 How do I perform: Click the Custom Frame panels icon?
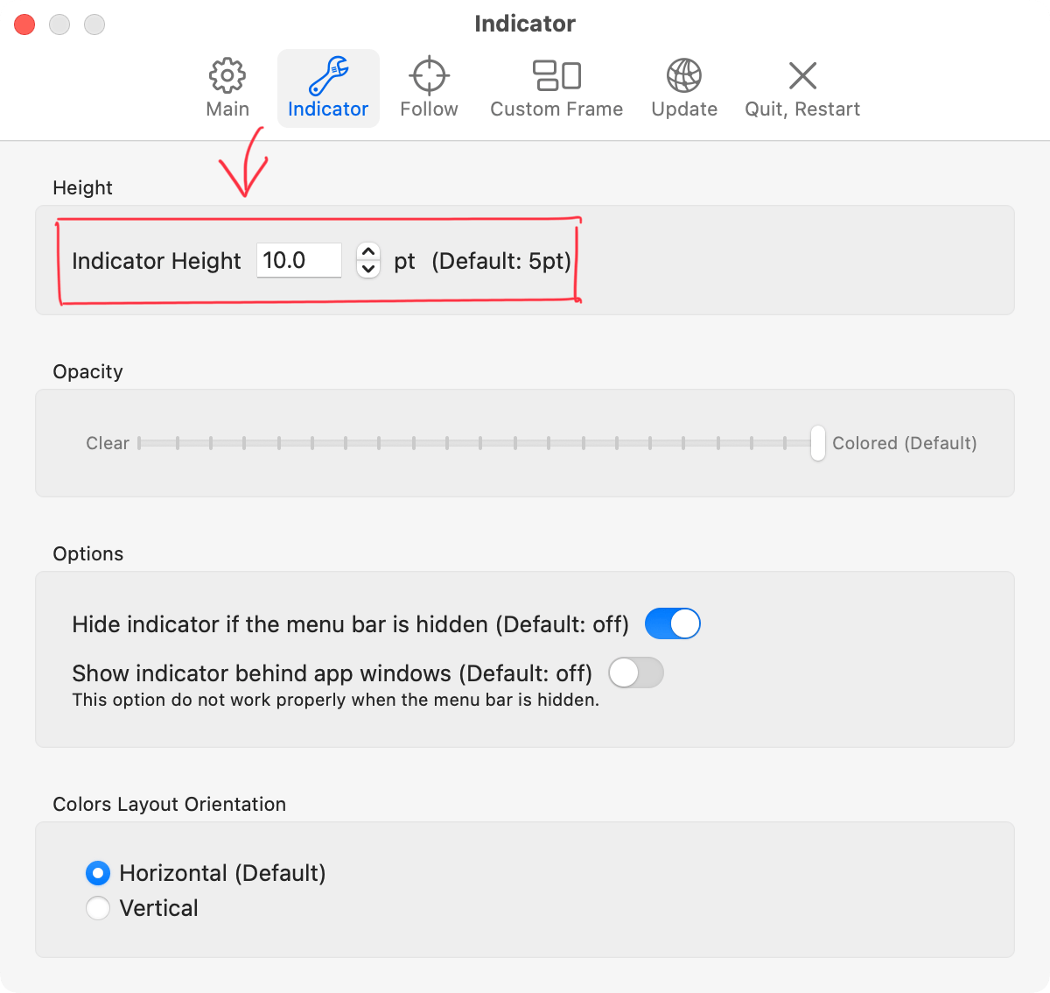coord(556,76)
